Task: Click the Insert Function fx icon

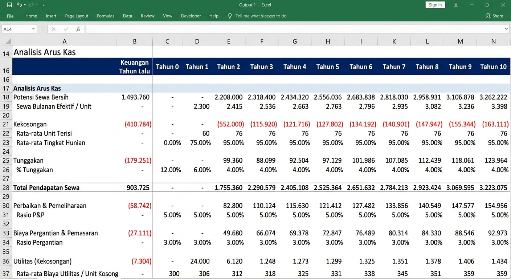Action: (78, 29)
